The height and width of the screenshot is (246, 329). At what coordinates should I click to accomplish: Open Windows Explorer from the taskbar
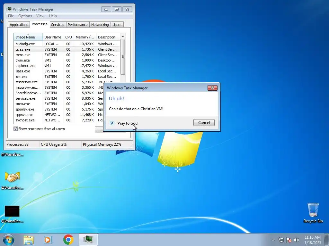29,240
